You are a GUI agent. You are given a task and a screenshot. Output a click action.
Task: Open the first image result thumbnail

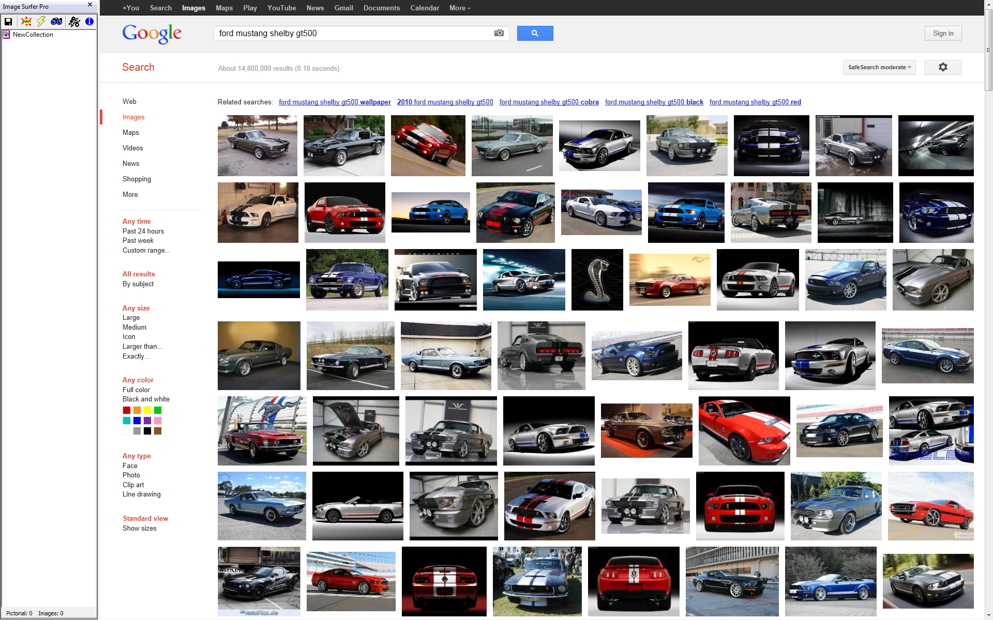point(258,146)
